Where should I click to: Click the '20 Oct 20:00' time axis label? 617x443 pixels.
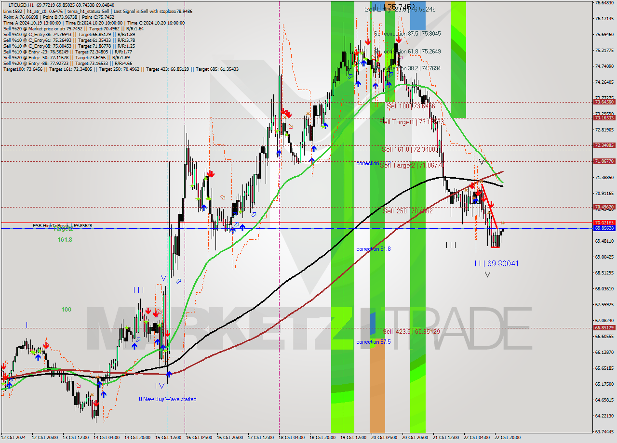coord(415,438)
